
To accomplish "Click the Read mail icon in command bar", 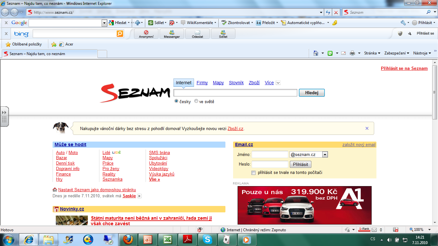I will point(343,53).
